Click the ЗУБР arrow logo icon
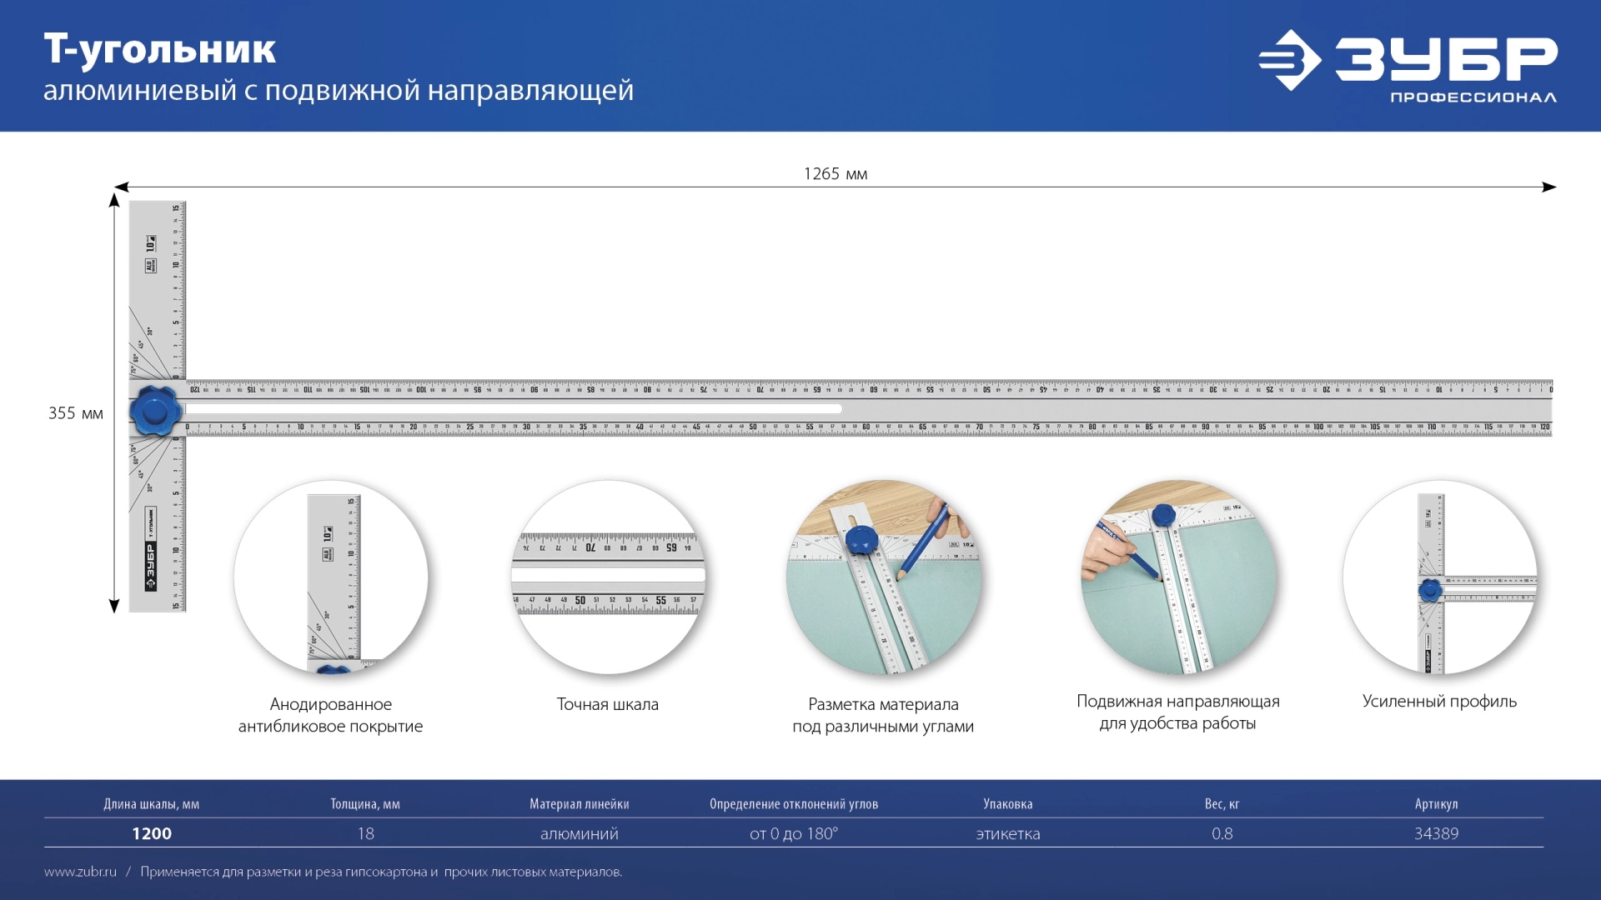The width and height of the screenshot is (1601, 900). [x=1289, y=60]
